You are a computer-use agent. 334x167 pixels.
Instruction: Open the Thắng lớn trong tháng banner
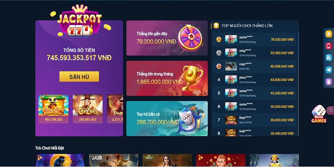[167, 78]
